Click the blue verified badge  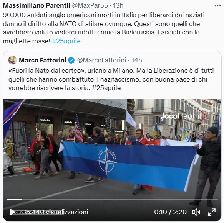pos(71,60)
